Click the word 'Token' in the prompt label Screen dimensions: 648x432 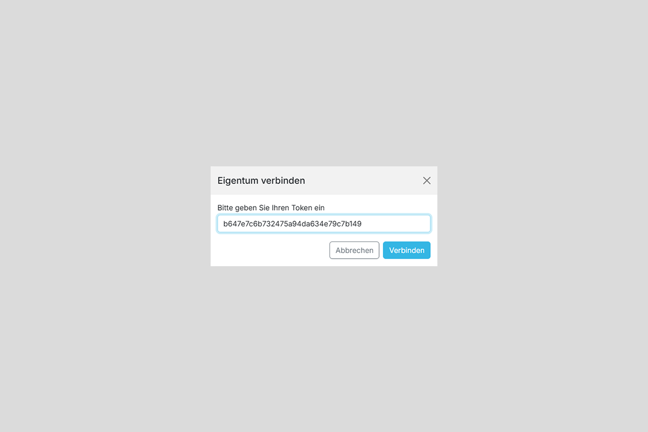[301, 207]
